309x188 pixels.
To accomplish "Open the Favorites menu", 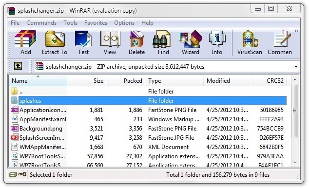I will click(96, 23).
